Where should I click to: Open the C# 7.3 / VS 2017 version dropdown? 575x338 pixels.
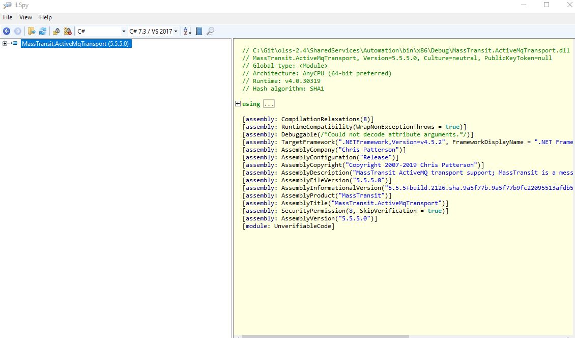tap(175, 31)
